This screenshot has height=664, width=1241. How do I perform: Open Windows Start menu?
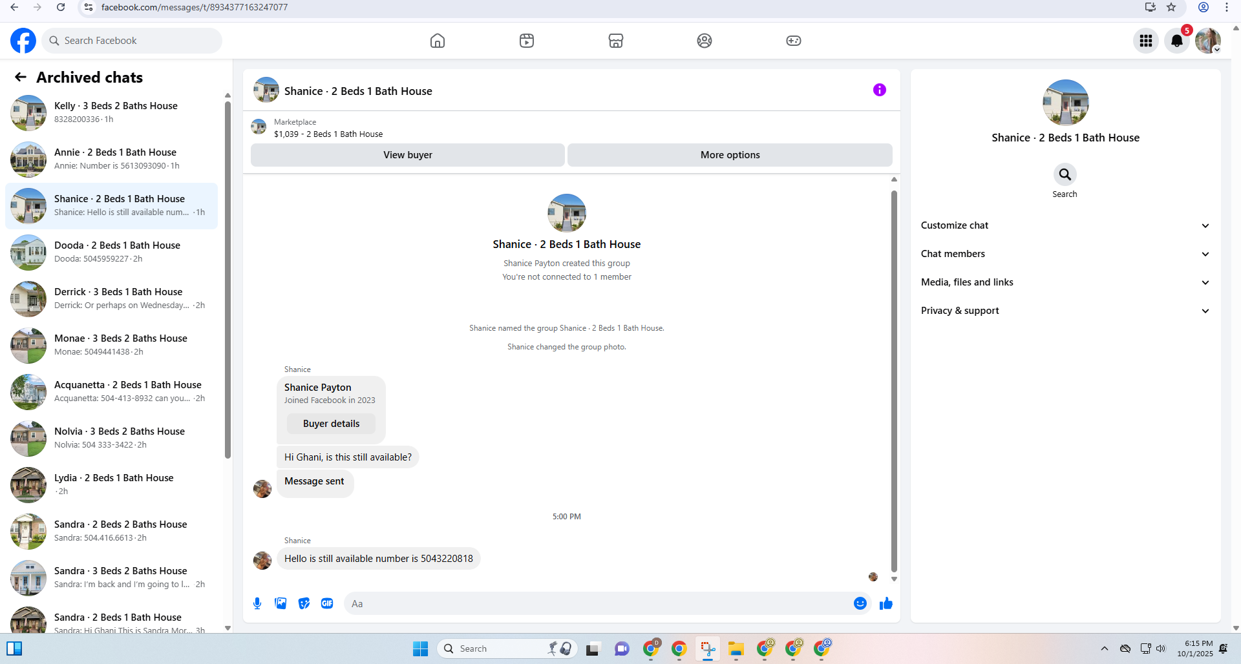pyautogui.click(x=421, y=648)
